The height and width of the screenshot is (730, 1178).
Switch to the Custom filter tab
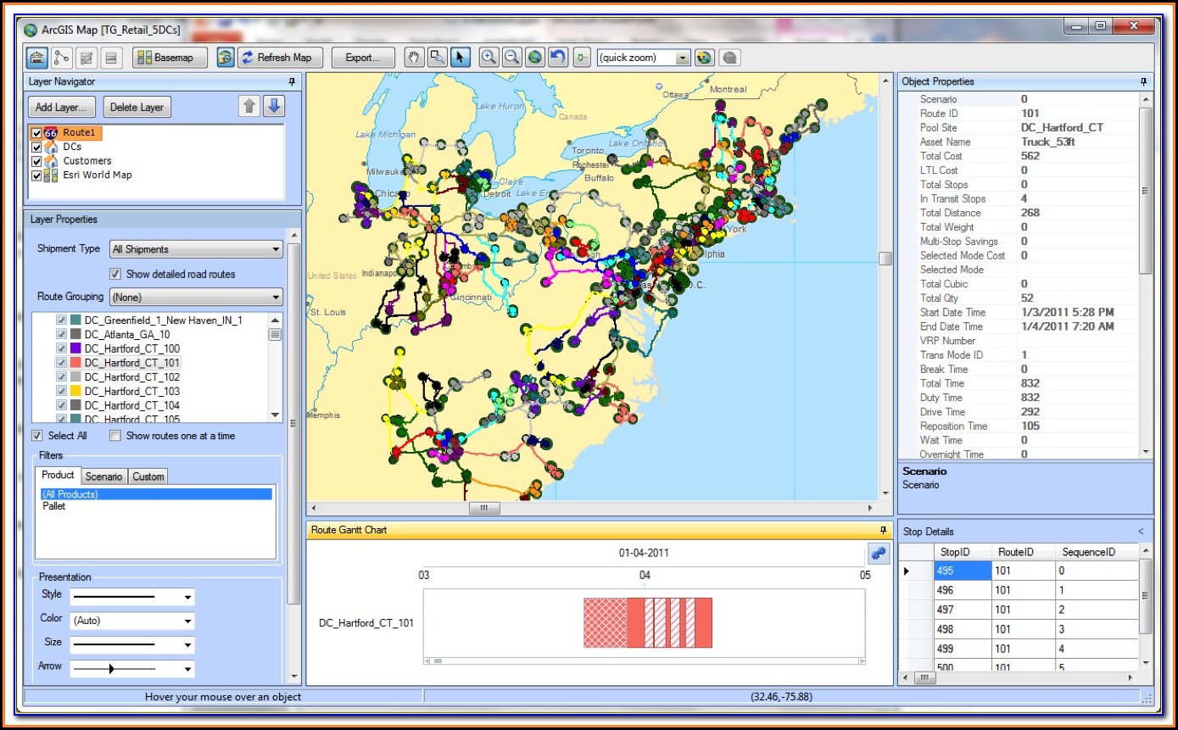pos(148,476)
